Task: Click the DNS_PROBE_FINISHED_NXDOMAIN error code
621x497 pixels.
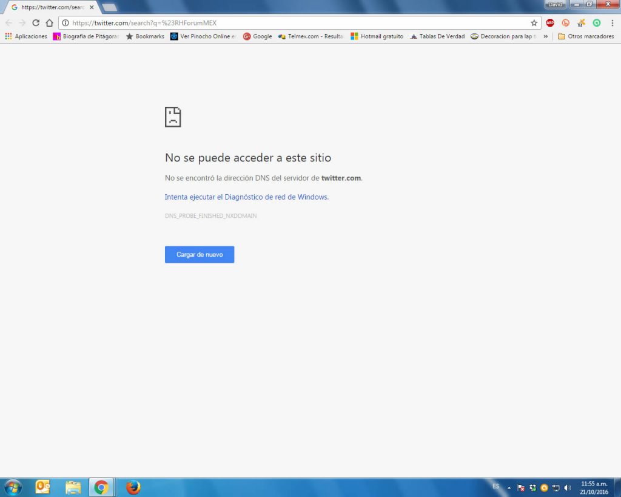Action: (x=210, y=216)
